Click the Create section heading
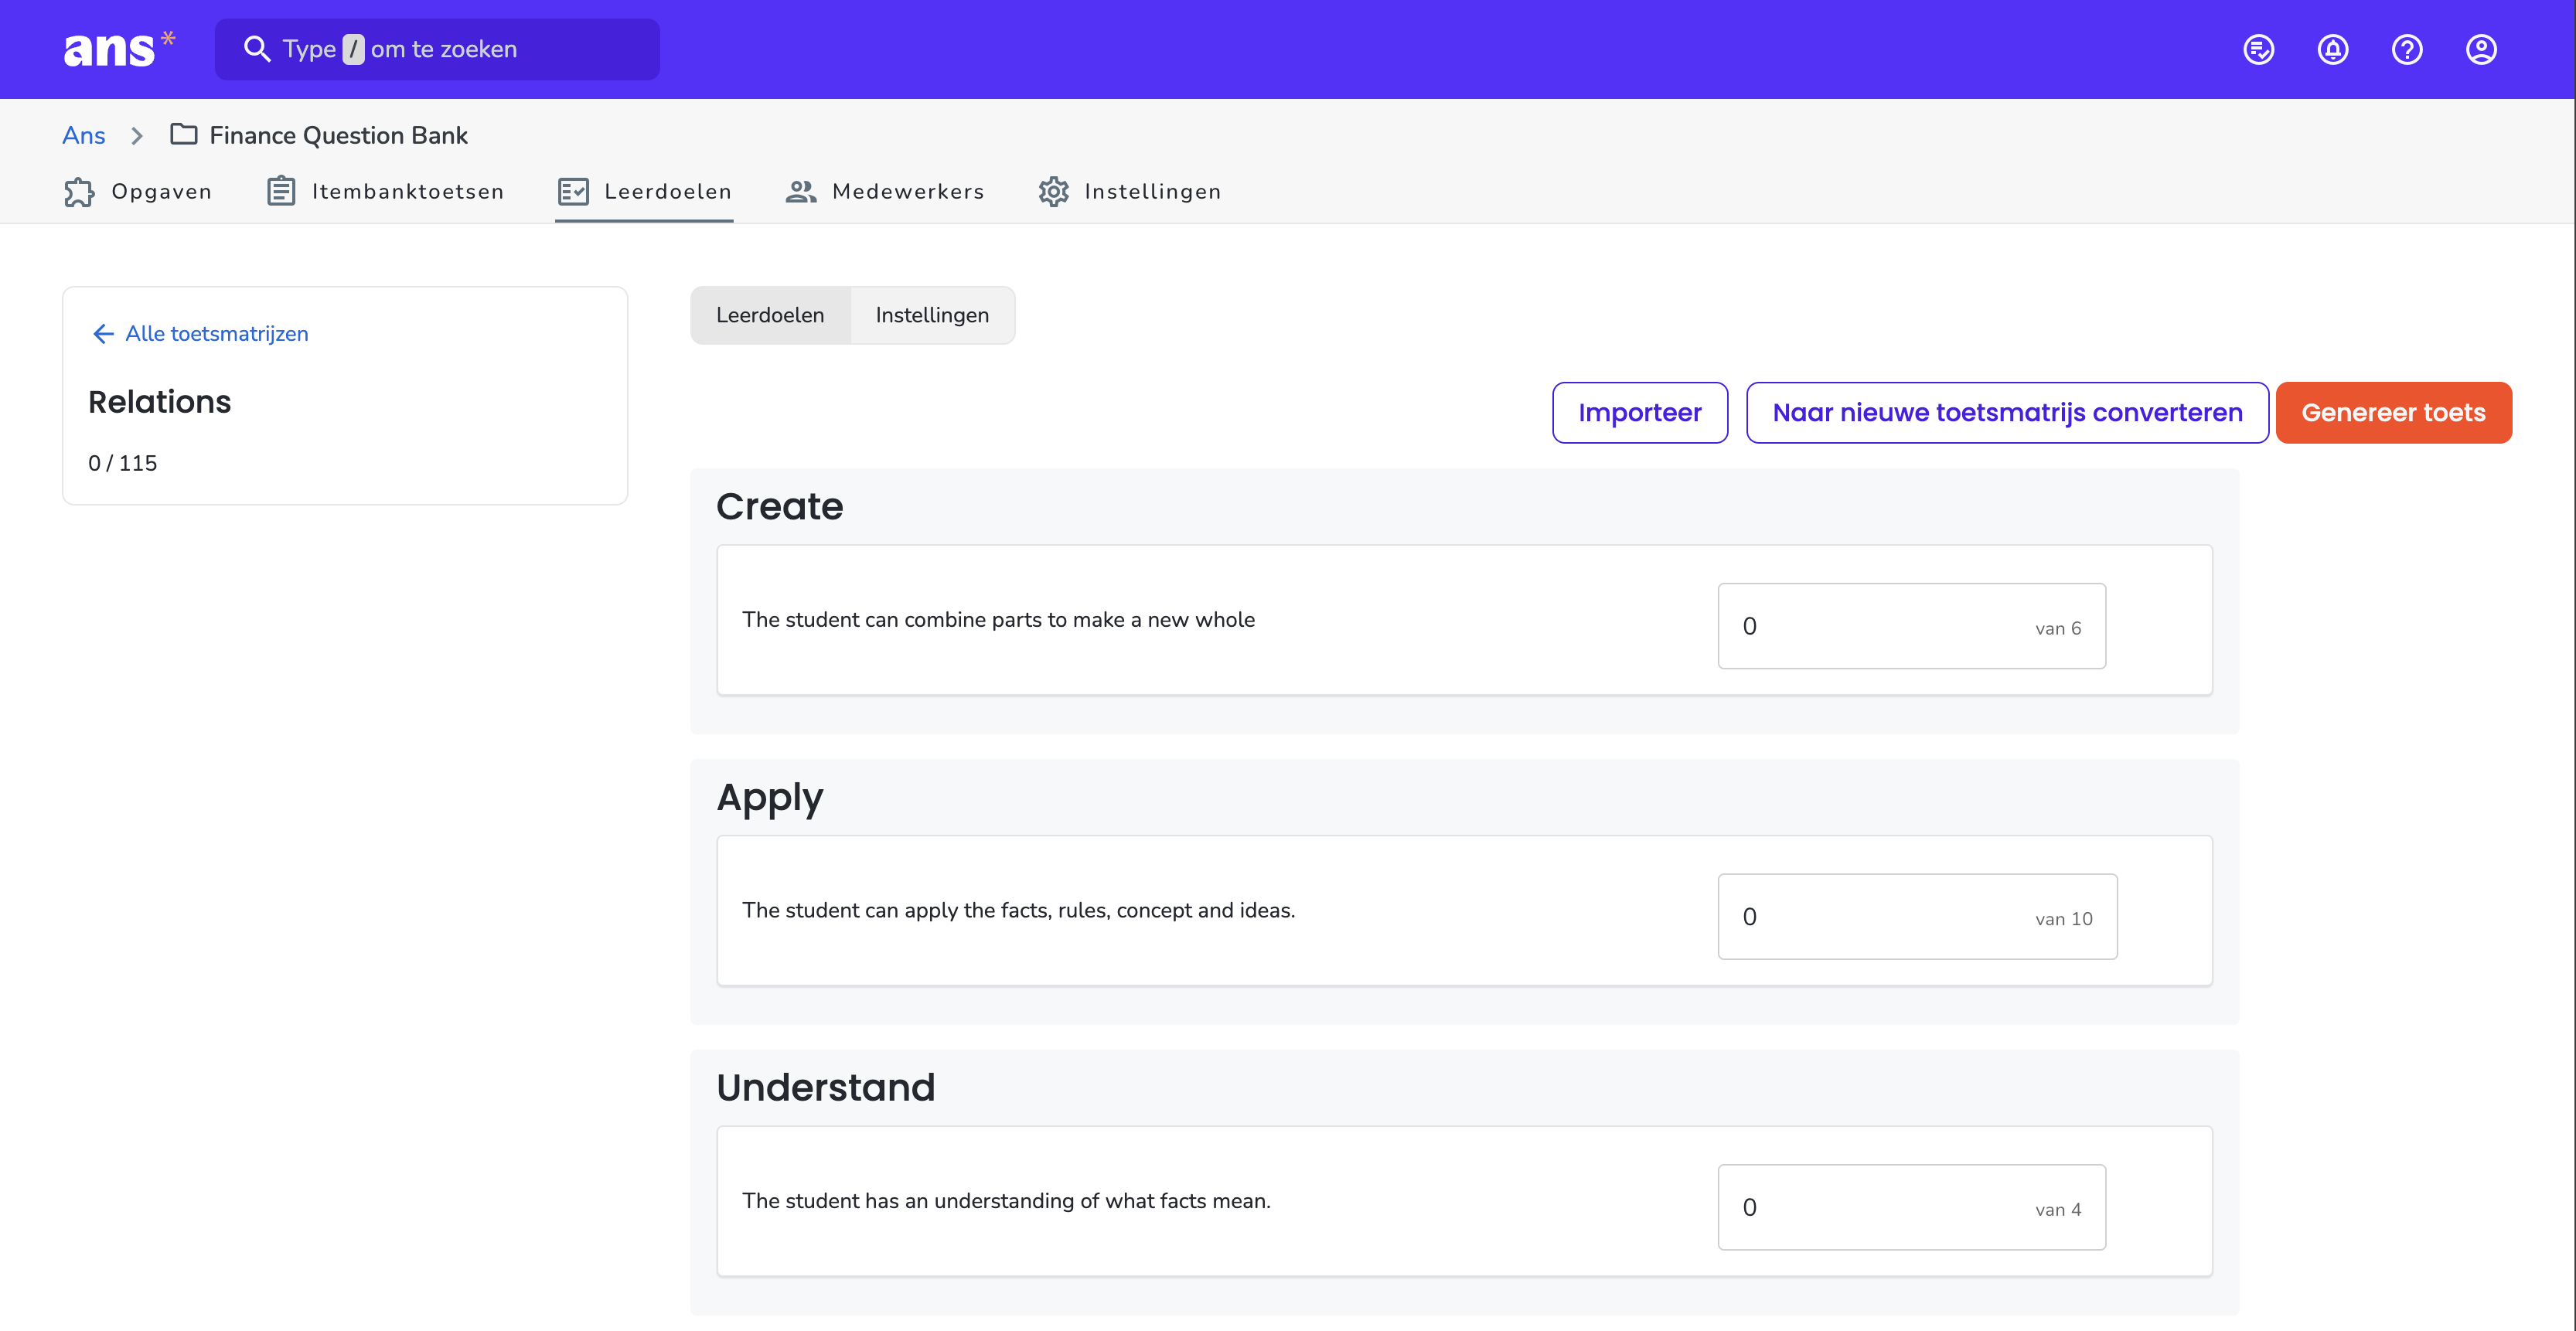Viewport: 2576px width, 1331px height. (x=779, y=506)
